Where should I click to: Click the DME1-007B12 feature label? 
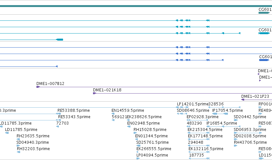pos(50,84)
